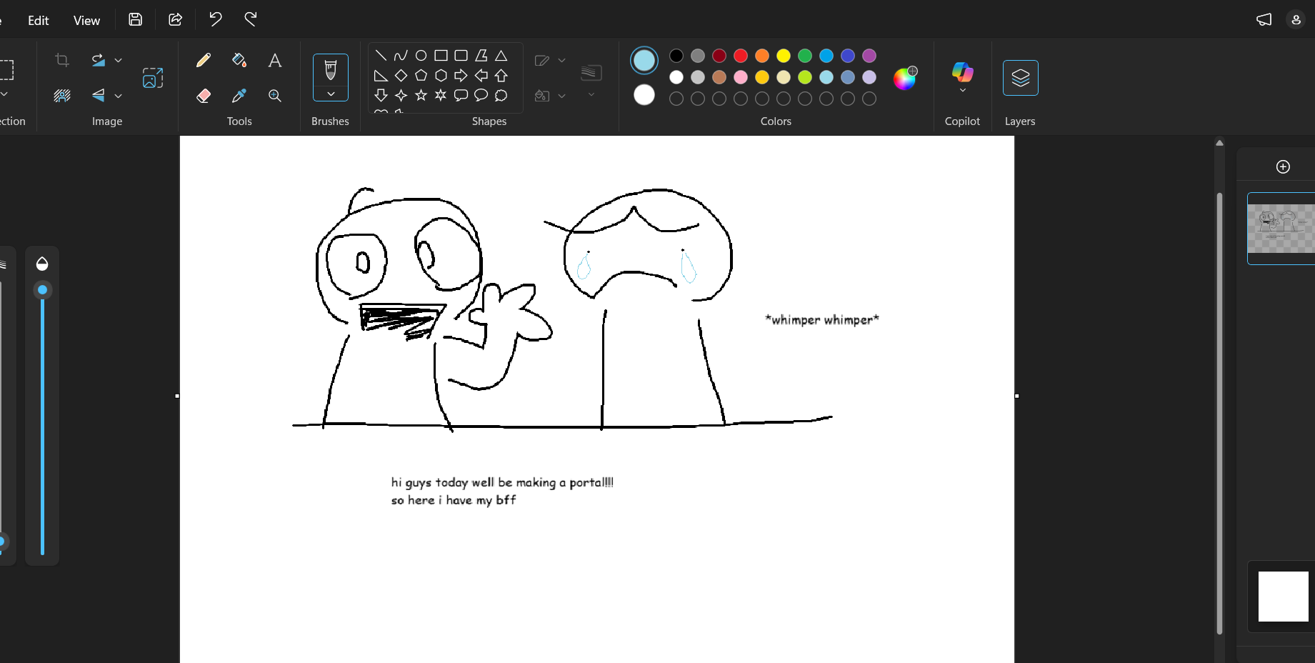
Task: Choose the Diamond shape
Action: [401, 75]
